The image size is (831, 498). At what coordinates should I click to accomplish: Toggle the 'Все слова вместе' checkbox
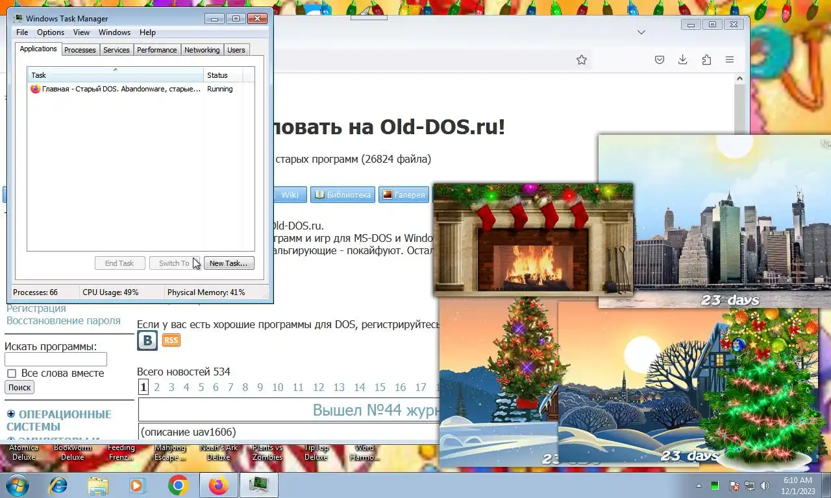tap(12, 373)
